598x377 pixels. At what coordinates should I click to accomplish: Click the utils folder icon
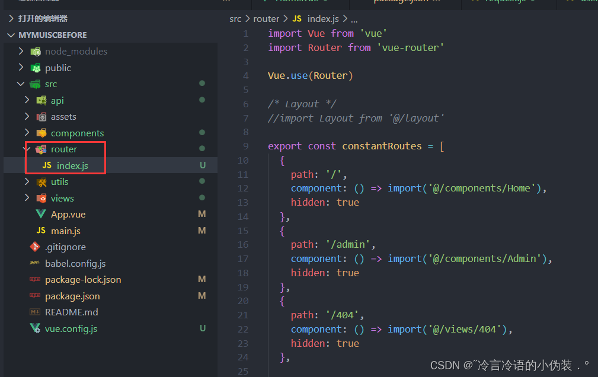(x=41, y=182)
